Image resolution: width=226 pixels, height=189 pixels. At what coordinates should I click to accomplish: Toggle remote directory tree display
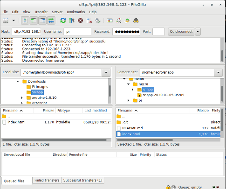[x=42, y=21]
